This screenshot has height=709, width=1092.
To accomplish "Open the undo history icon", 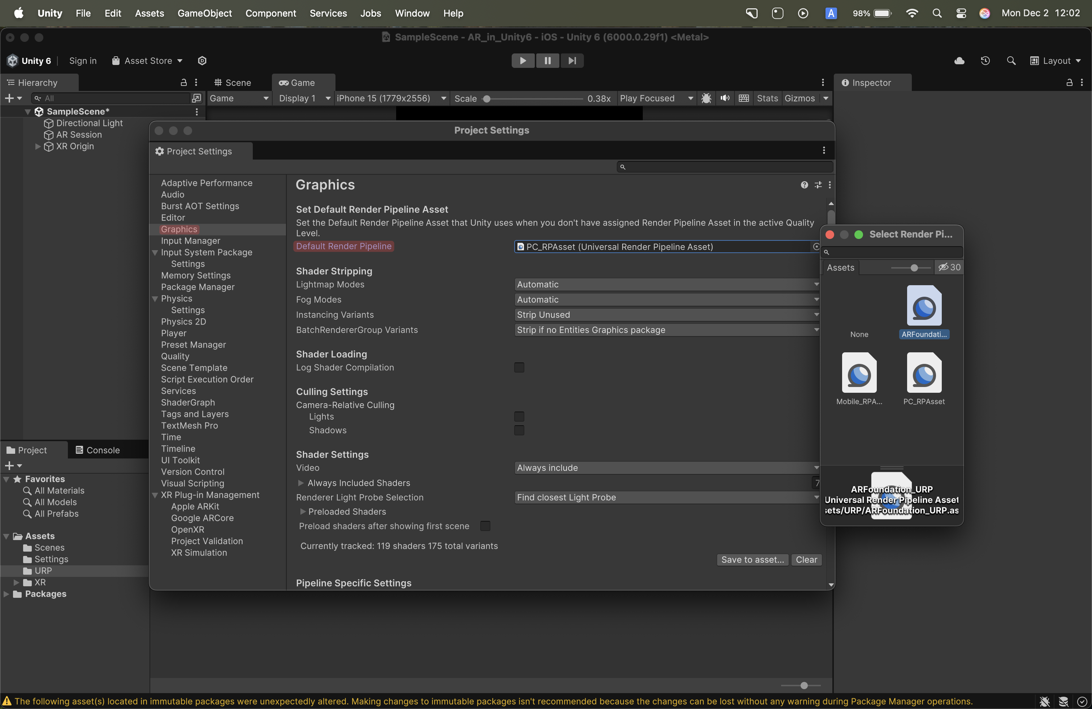I will click(985, 61).
